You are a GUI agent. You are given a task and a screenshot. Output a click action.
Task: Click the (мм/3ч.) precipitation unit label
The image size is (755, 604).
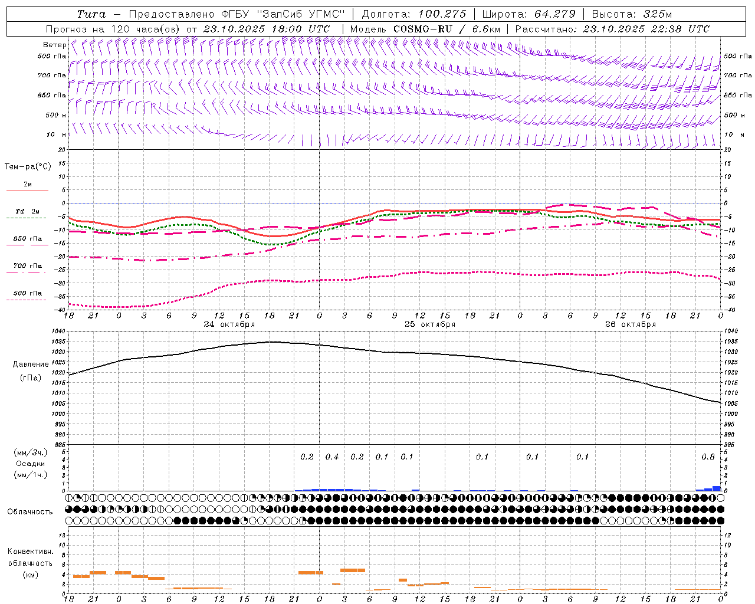pos(31,453)
